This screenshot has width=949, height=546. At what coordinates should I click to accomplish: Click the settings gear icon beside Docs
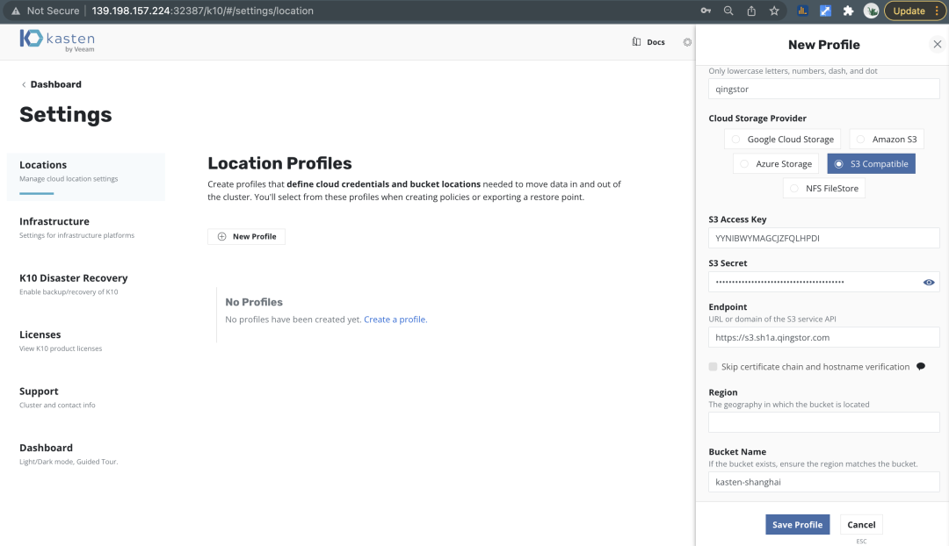click(687, 42)
